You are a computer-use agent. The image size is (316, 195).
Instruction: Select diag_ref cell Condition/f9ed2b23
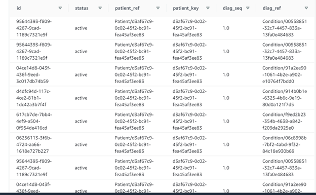pos(284,121)
